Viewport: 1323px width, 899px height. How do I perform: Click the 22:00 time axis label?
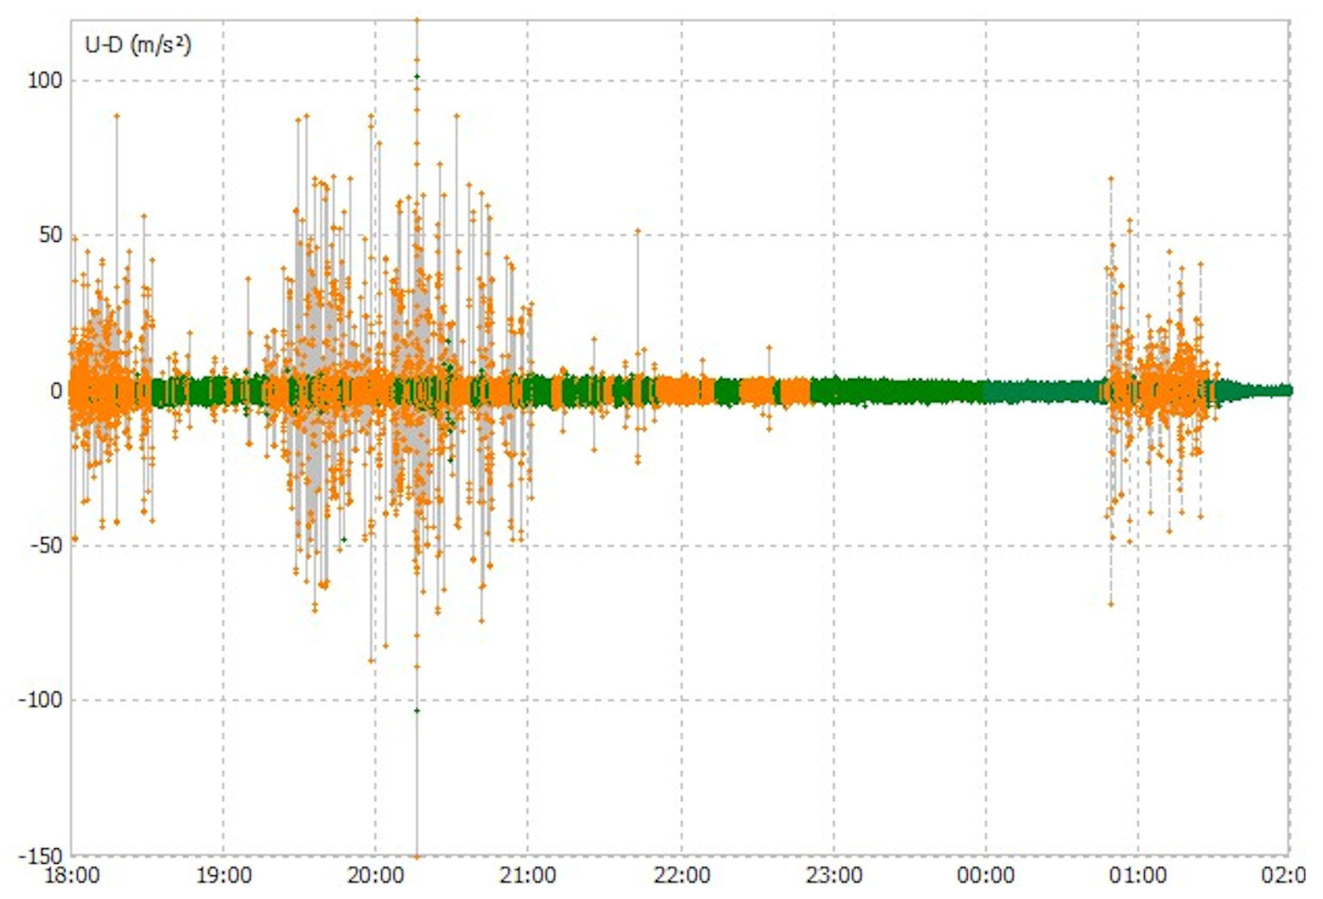pos(682,876)
